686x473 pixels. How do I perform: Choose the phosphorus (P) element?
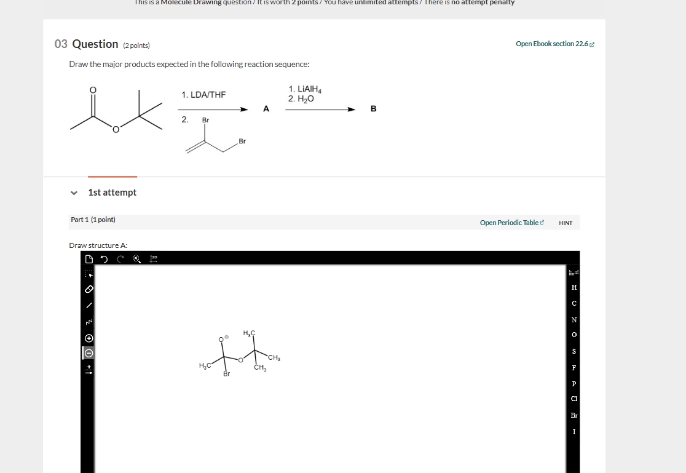coord(574,384)
